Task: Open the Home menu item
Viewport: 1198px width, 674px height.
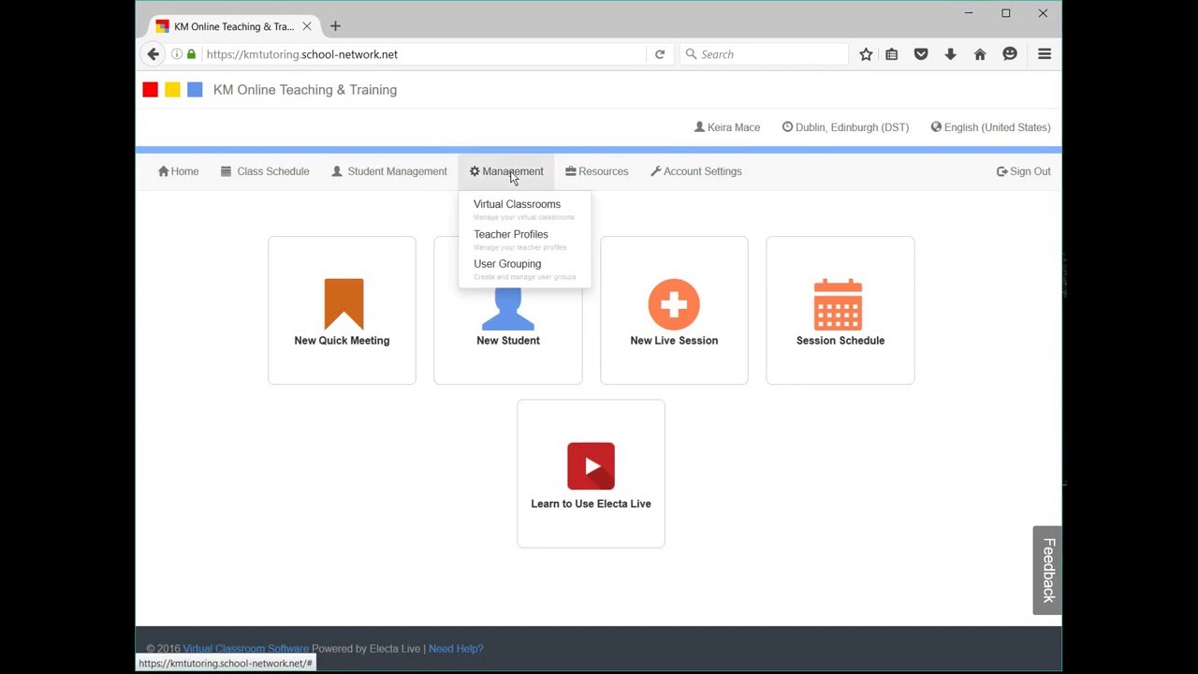Action: point(178,171)
